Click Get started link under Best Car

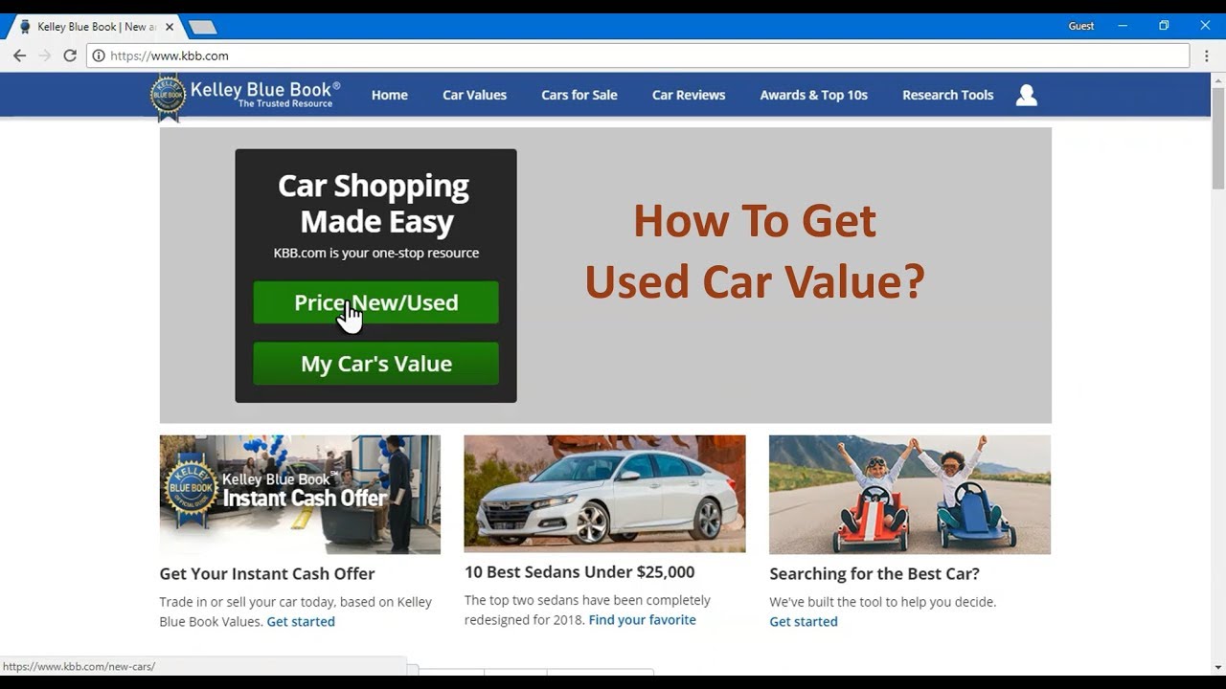coord(804,621)
